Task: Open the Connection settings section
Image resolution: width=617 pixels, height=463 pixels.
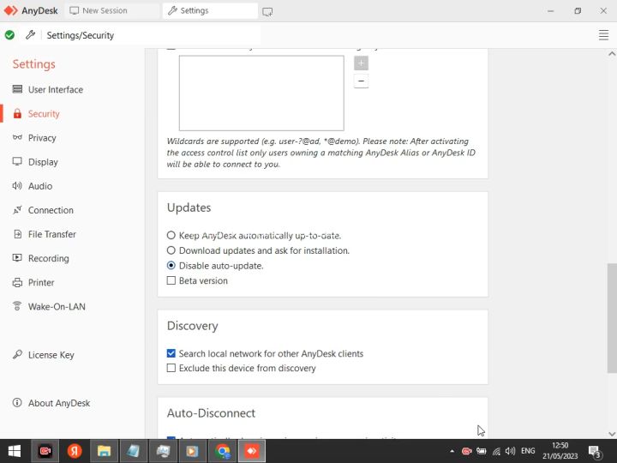Action: 51,210
